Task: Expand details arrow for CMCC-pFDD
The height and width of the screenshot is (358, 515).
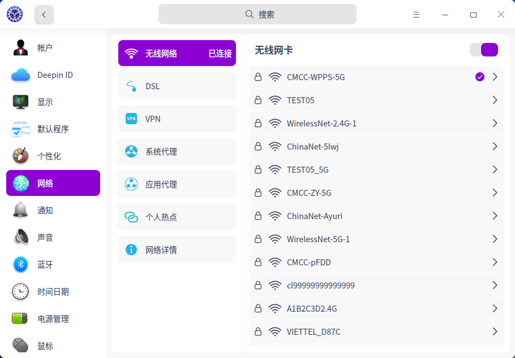Action: (495, 262)
